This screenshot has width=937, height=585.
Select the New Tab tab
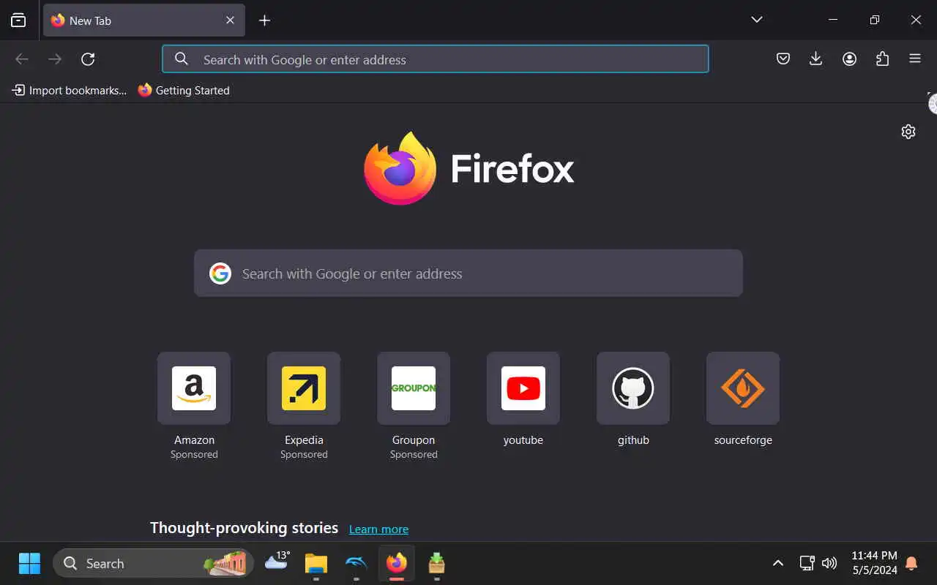click(x=144, y=20)
